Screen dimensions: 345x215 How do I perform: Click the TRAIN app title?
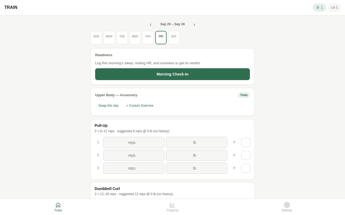[11, 8]
